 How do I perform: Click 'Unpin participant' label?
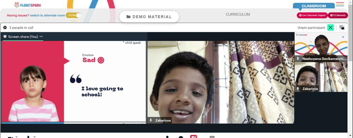pyautogui.click(x=311, y=28)
